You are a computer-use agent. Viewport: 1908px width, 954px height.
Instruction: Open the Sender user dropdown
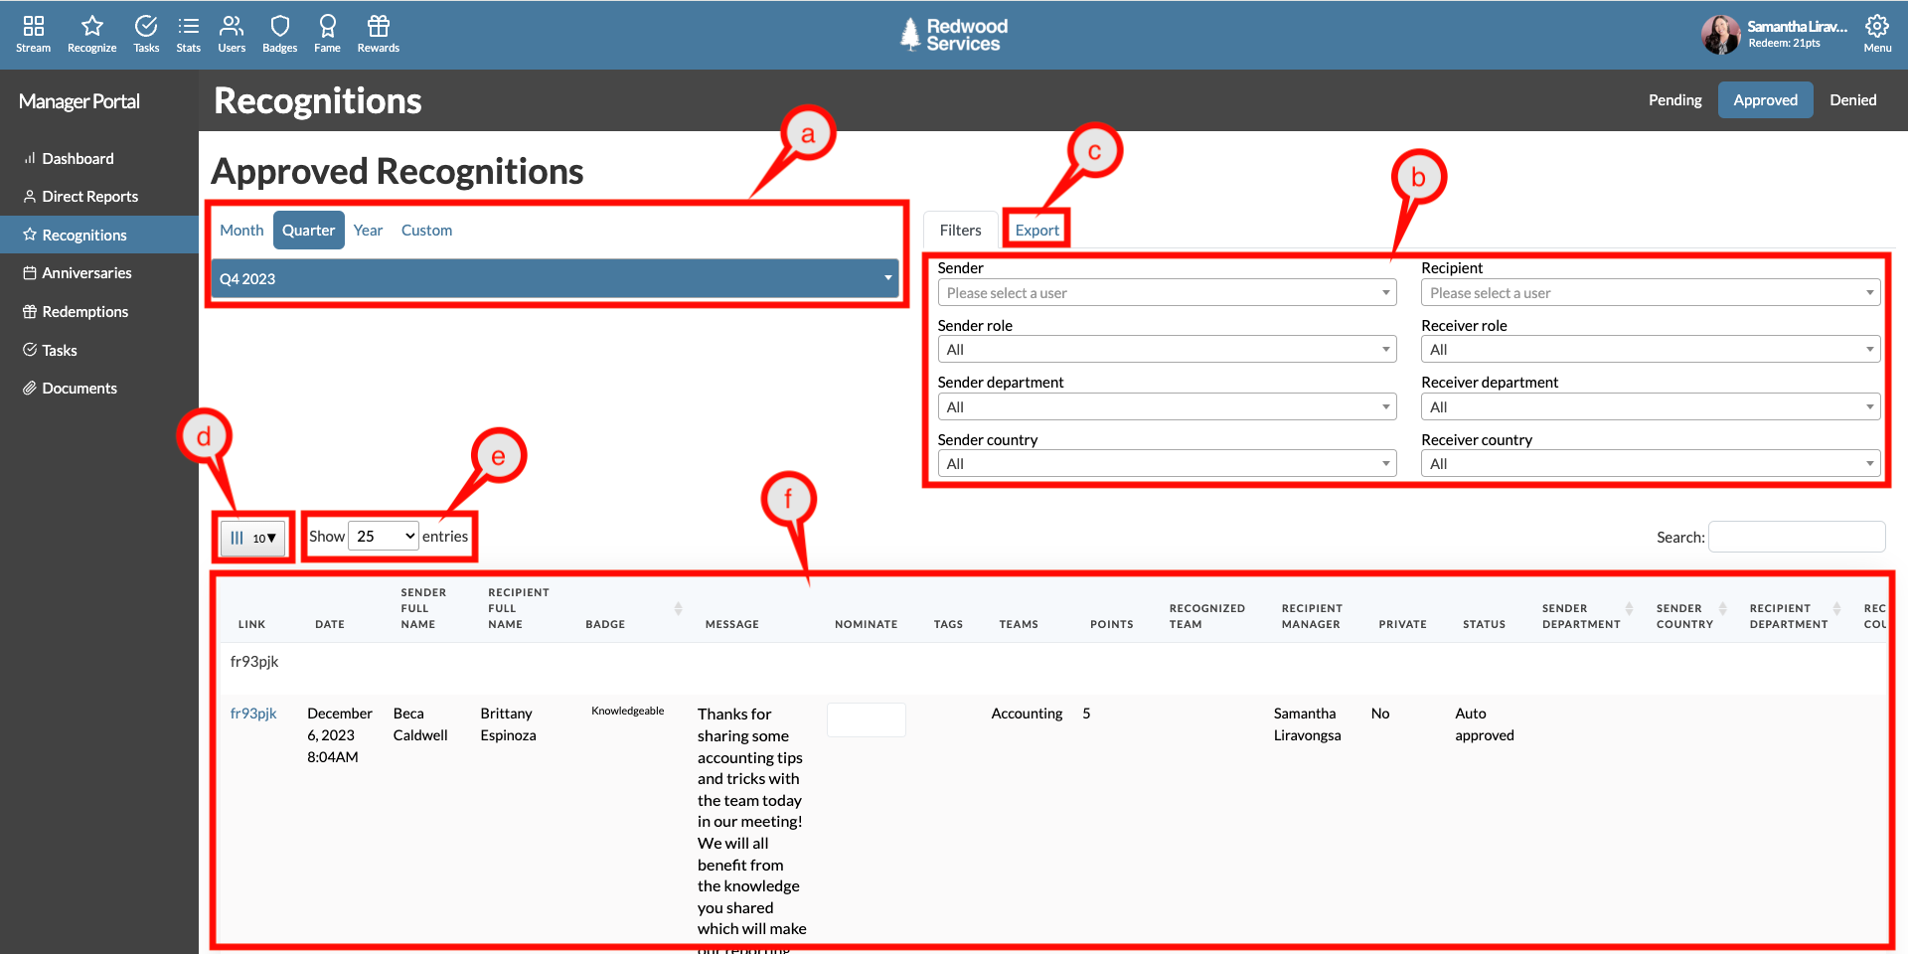1167,292
